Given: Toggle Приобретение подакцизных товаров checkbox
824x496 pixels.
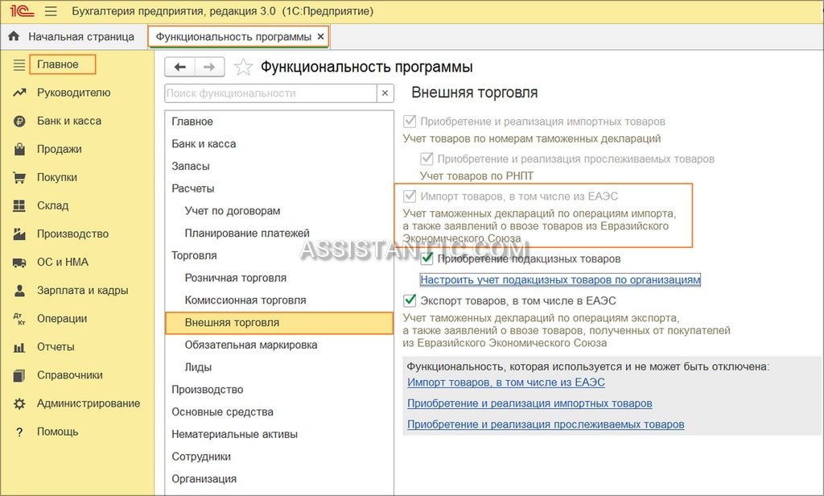Looking at the screenshot, I should [x=426, y=258].
